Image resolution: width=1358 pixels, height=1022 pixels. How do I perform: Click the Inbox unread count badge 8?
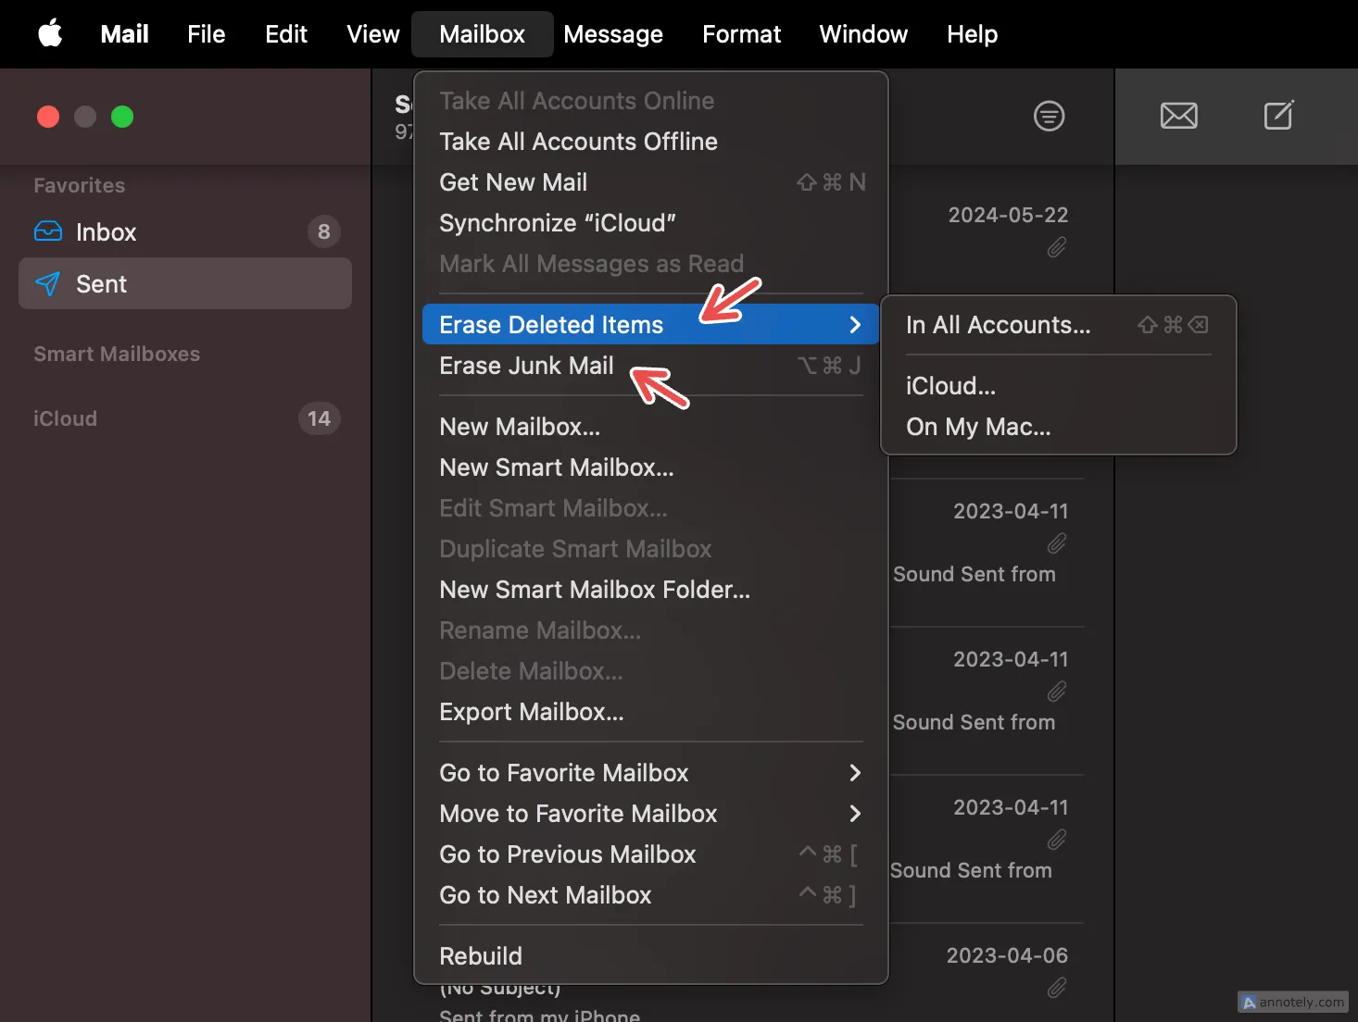point(323,231)
